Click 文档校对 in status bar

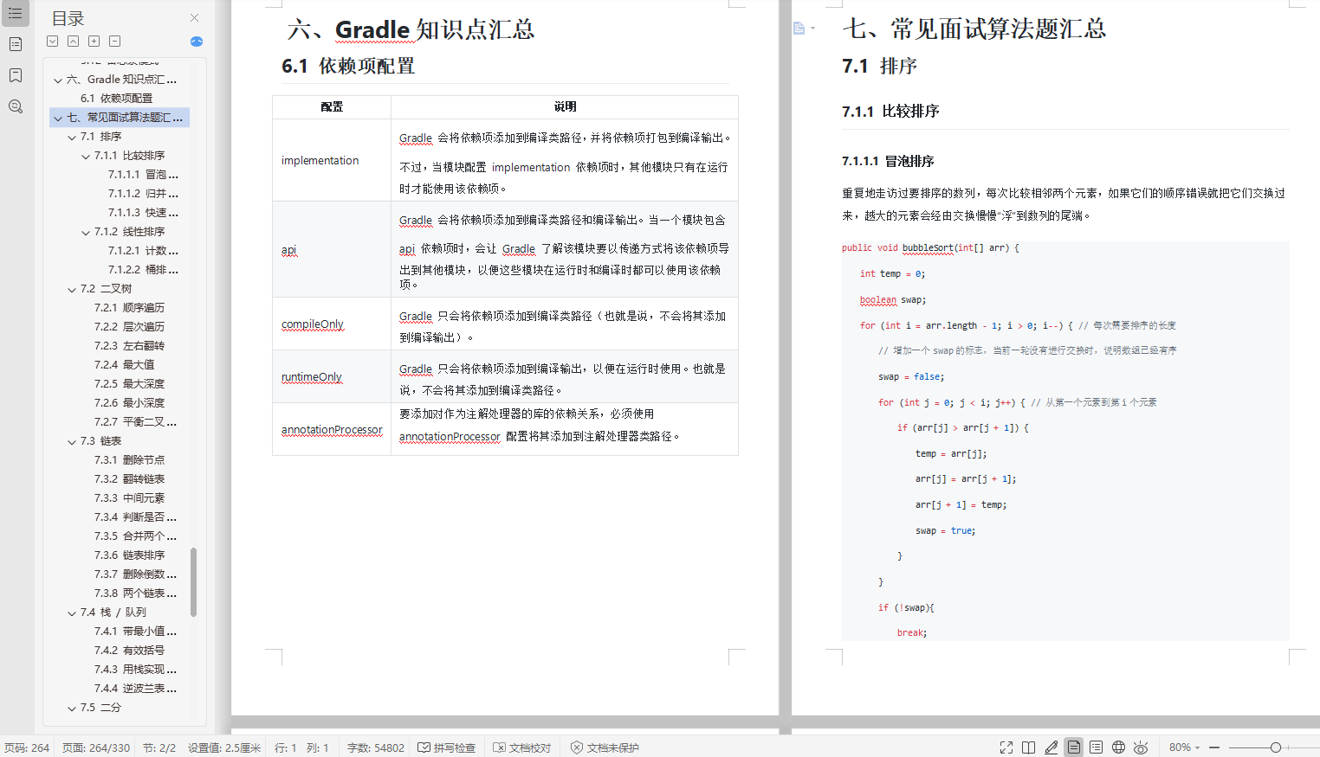pyautogui.click(x=522, y=747)
